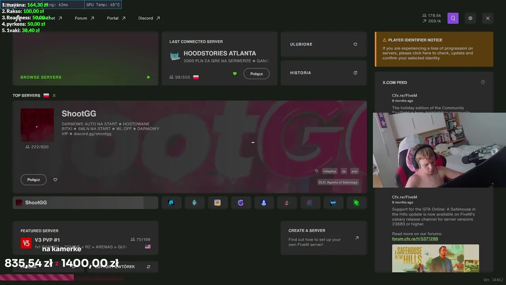This screenshot has width=506, height=285.
Task: Open the Discord external link
Action: [x=149, y=18]
